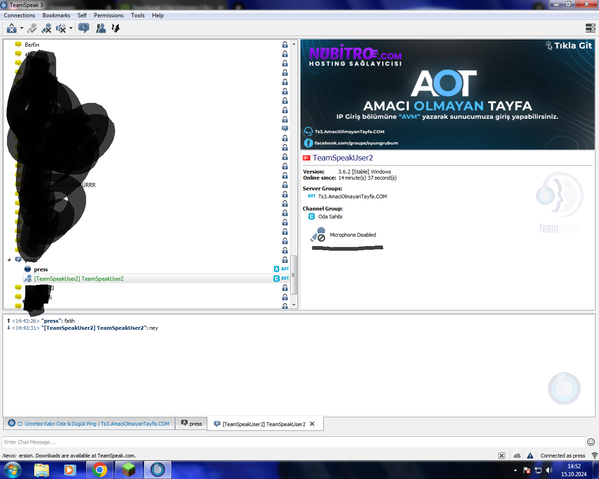Click the press channel's checked speech bubble icon

[x=18, y=260]
